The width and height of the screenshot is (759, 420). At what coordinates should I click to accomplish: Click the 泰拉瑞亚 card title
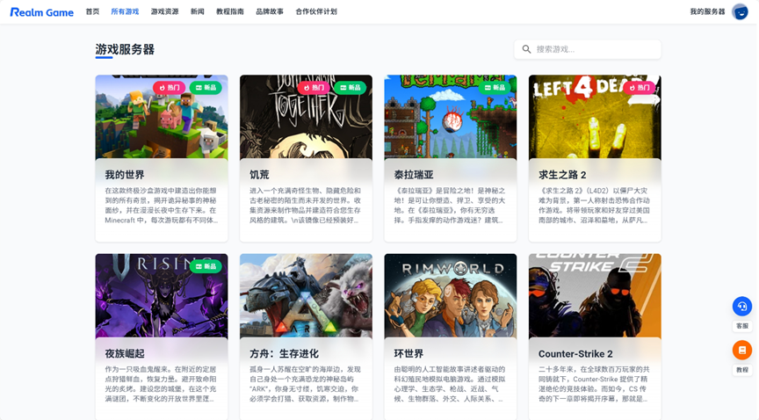click(x=414, y=175)
